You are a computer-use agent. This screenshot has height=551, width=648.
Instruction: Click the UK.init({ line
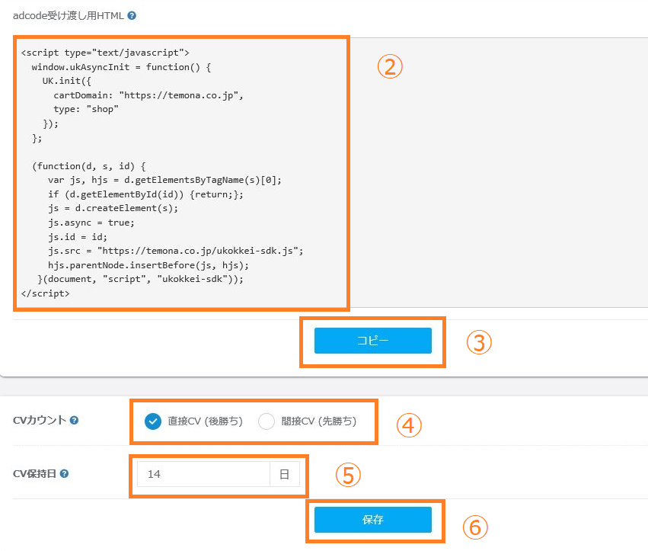point(66,81)
